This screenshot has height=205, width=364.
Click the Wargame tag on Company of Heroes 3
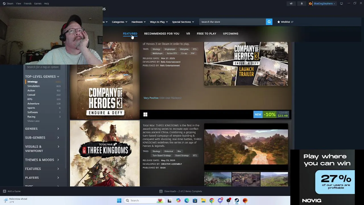(184, 49)
